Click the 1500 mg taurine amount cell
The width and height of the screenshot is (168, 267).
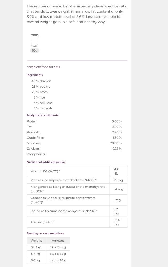pyautogui.click(x=118, y=222)
